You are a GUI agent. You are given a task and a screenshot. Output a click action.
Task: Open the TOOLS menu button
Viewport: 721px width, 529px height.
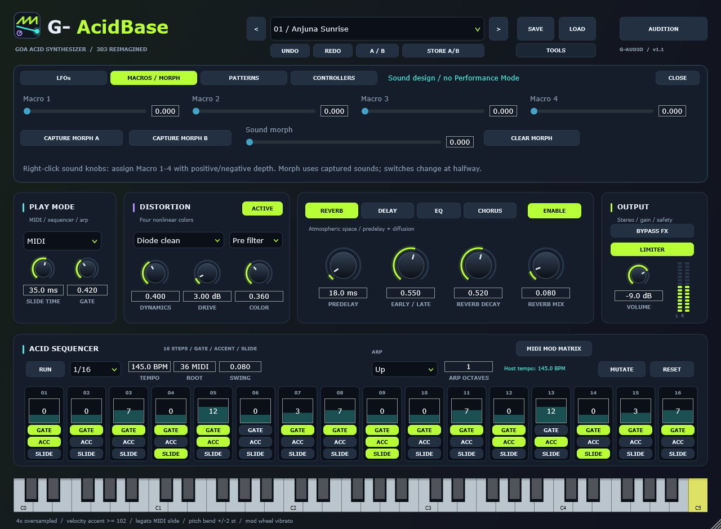tap(556, 50)
